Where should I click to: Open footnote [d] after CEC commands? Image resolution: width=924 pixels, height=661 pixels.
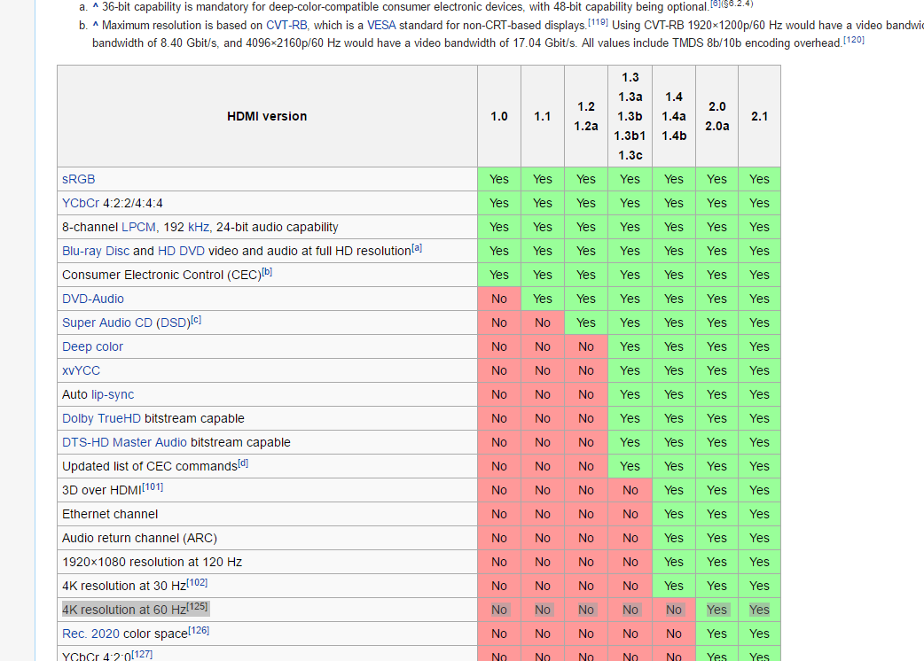(x=243, y=463)
